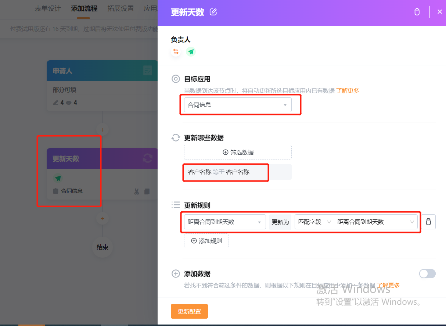This screenshot has width=446, height=326.
Task: Click the plus button below 申请人 node
Action: pos(102,130)
